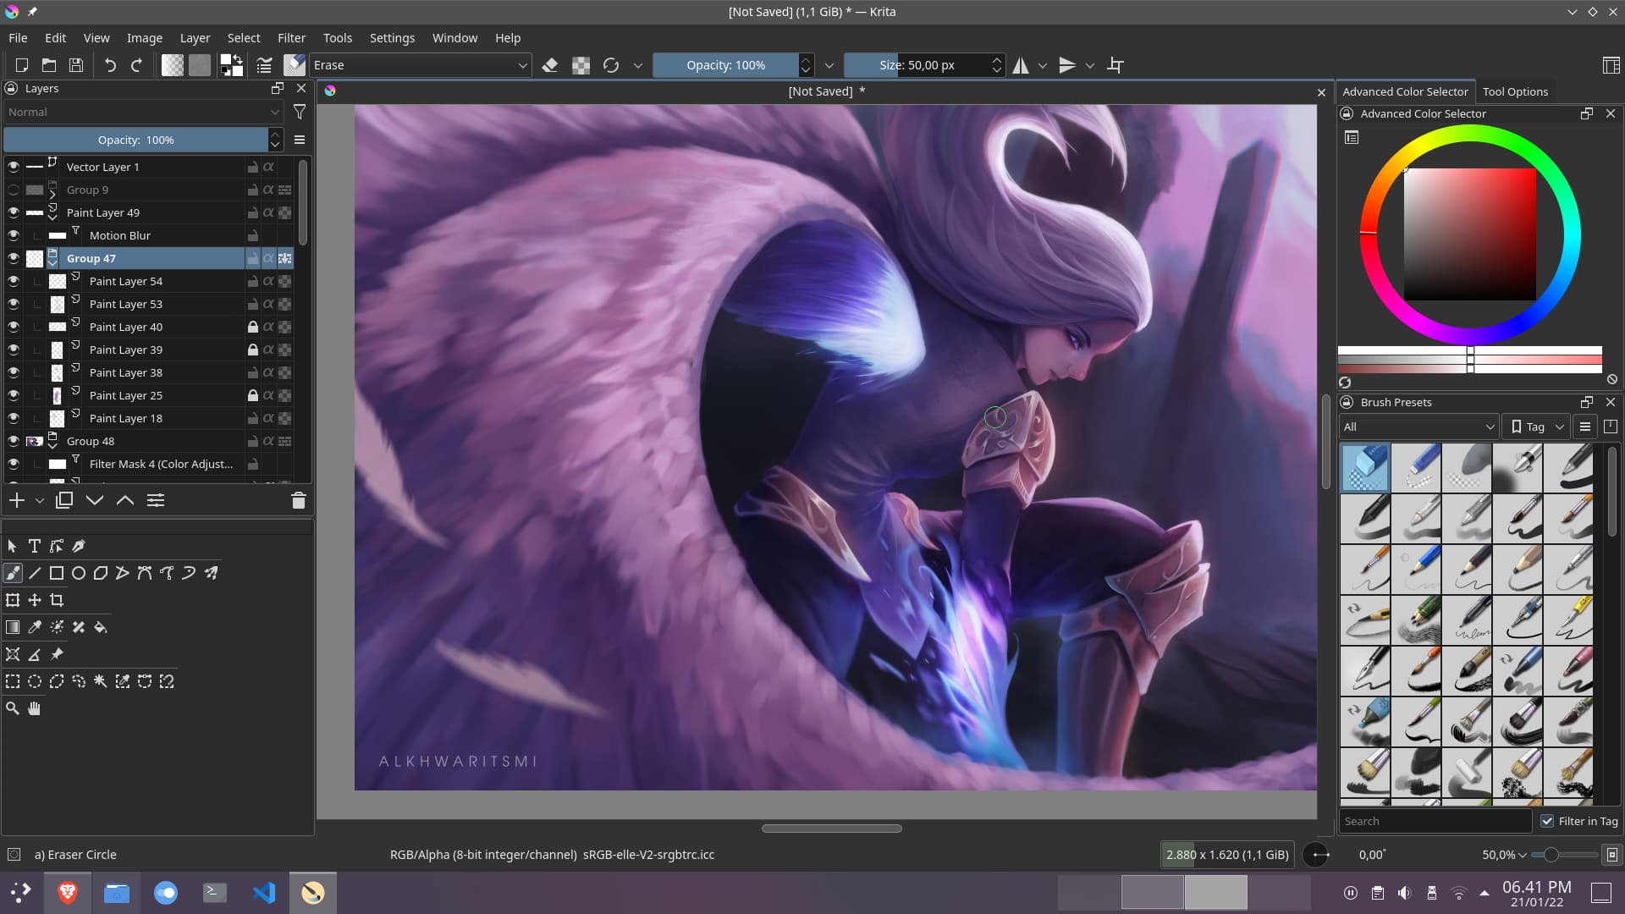Choose the Eraser Circle brush preset
Screen dimensions: 1625x914
[1365, 468]
